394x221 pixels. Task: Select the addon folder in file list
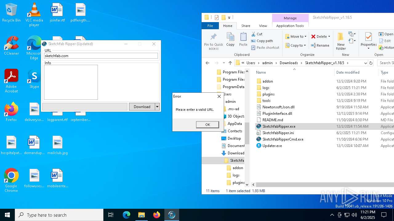tap(267, 81)
